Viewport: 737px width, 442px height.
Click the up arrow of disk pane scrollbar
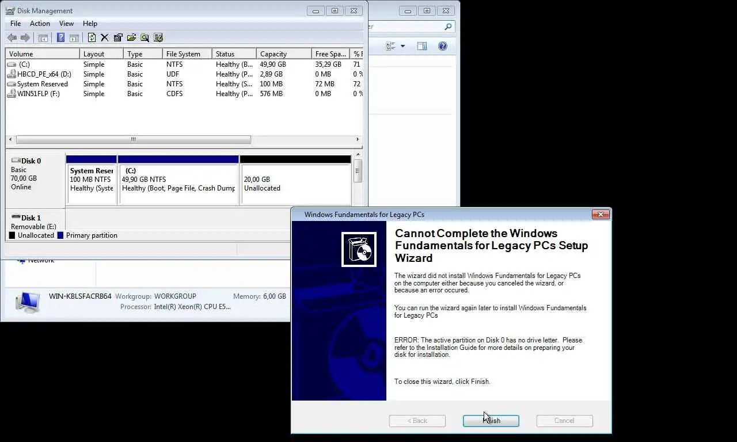click(x=358, y=155)
